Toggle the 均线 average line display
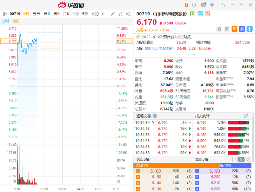Viewport: 255px width, 192px height. click(16, 21)
